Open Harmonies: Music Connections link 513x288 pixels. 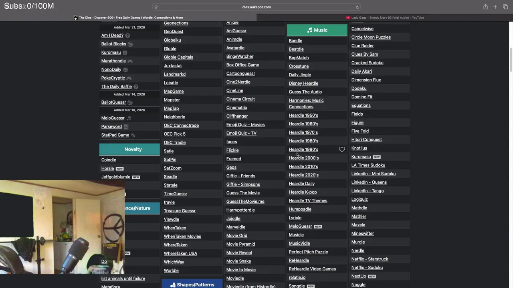coord(306,104)
